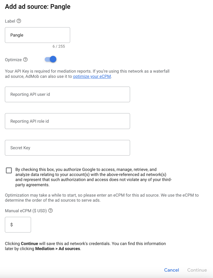This screenshot has height=278, width=213.
Task: Click the Add ad source Pangle heading
Action: point(37,7)
